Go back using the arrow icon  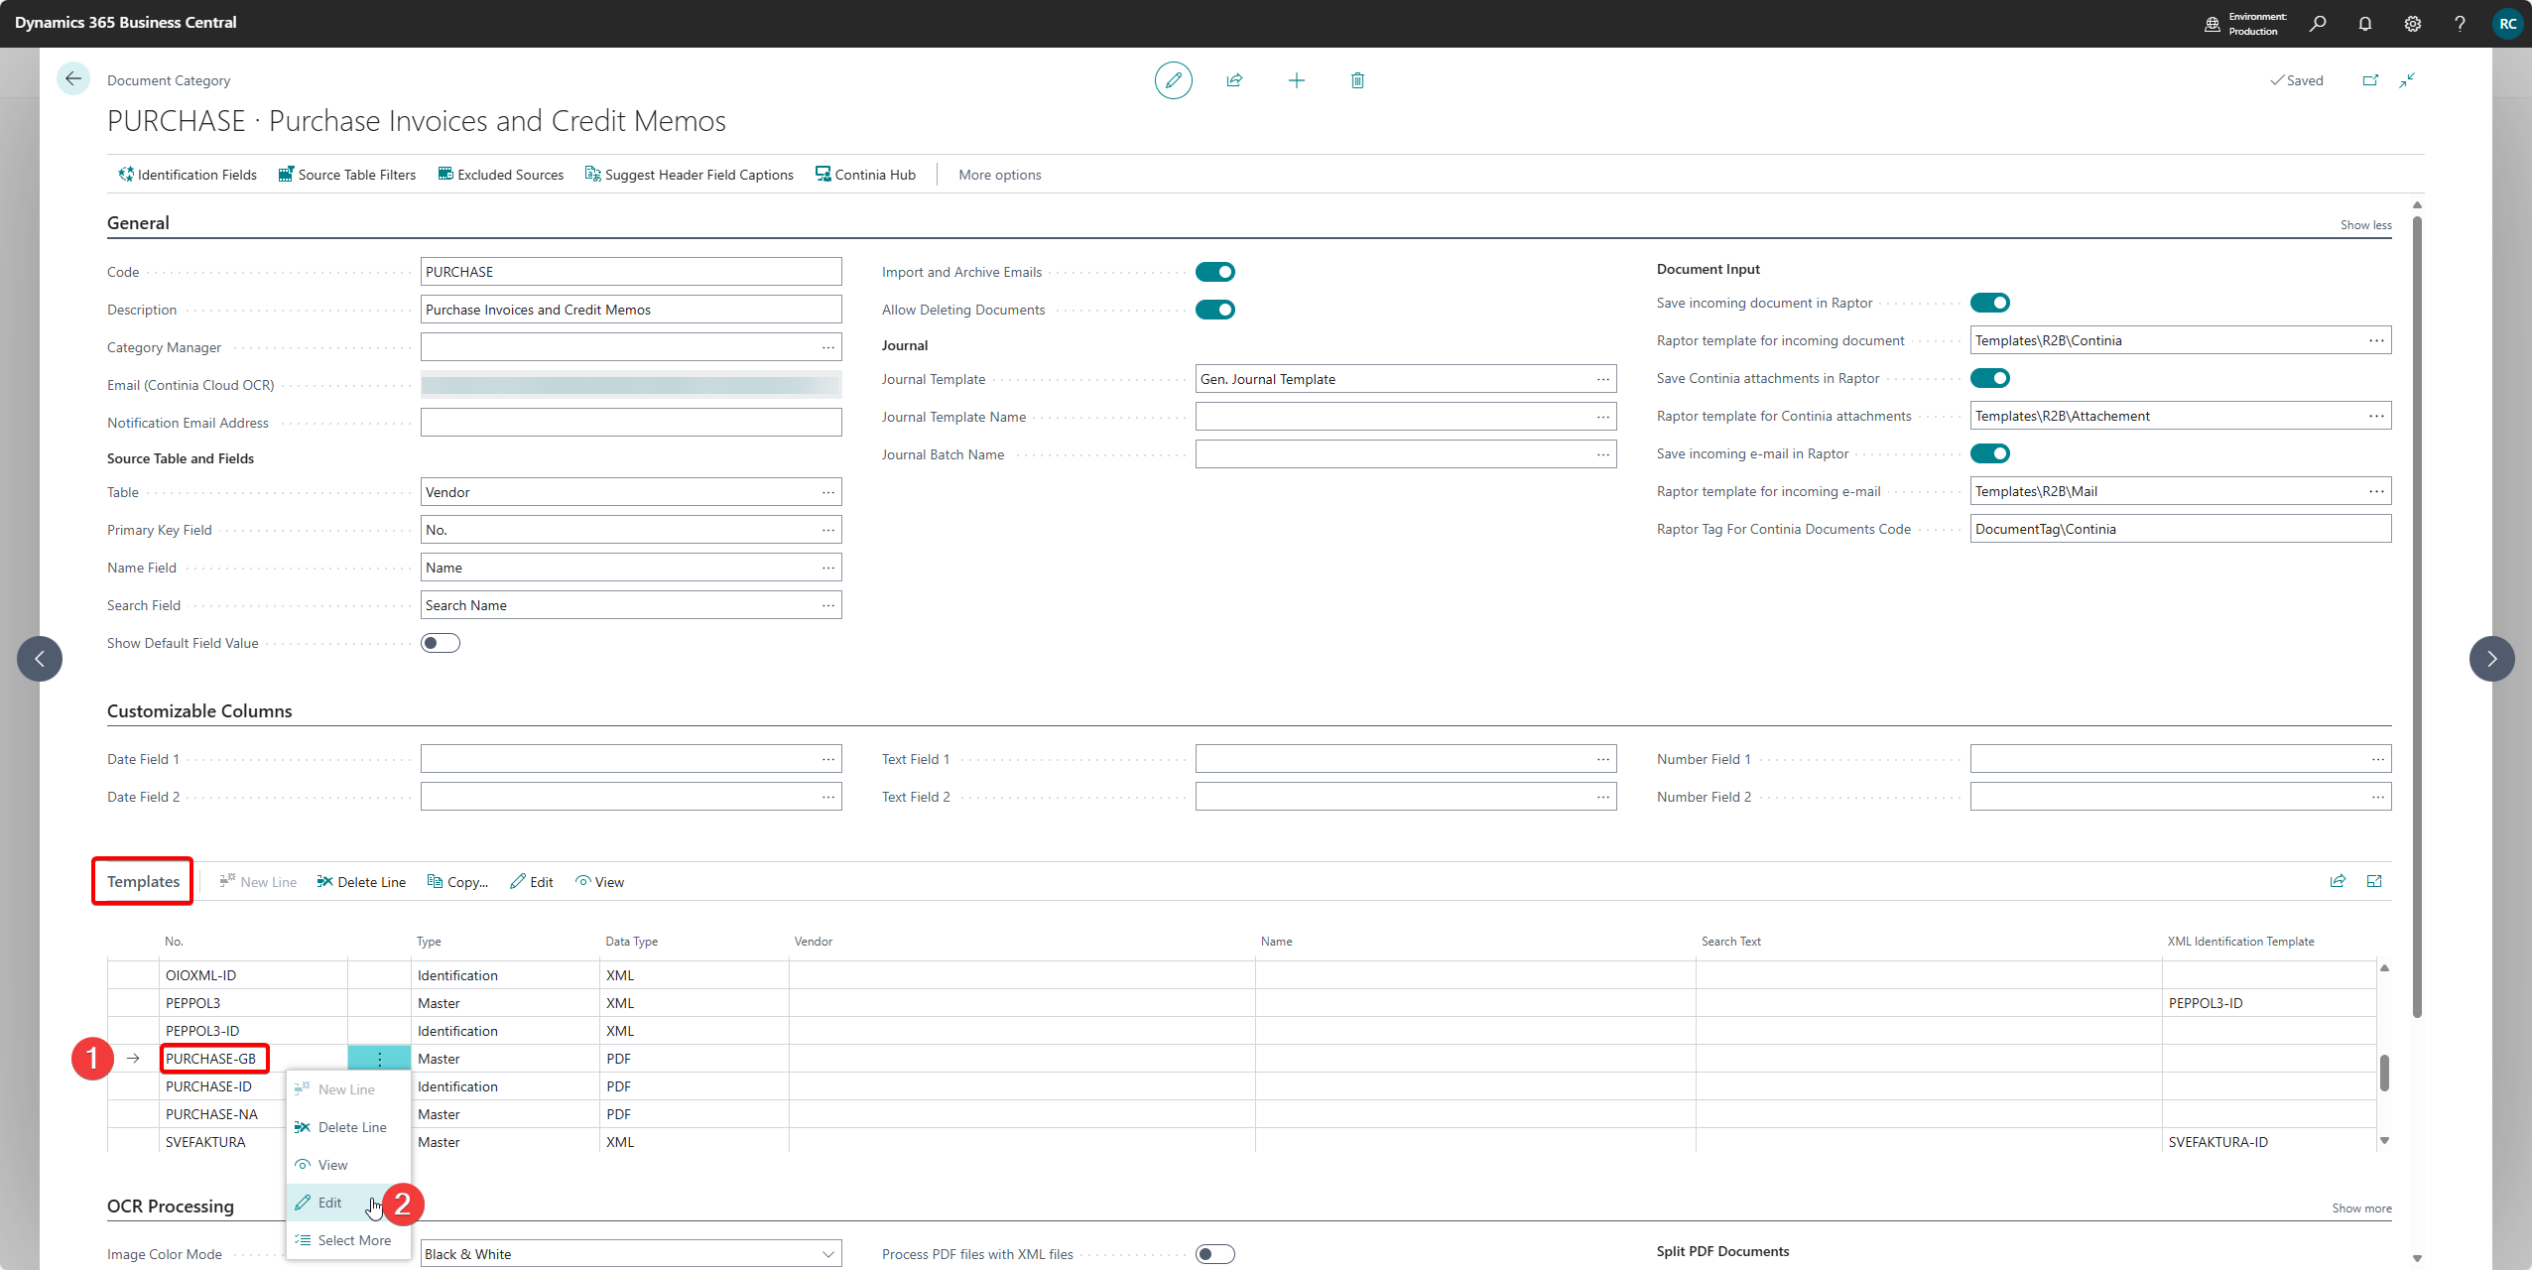click(73, 79)
